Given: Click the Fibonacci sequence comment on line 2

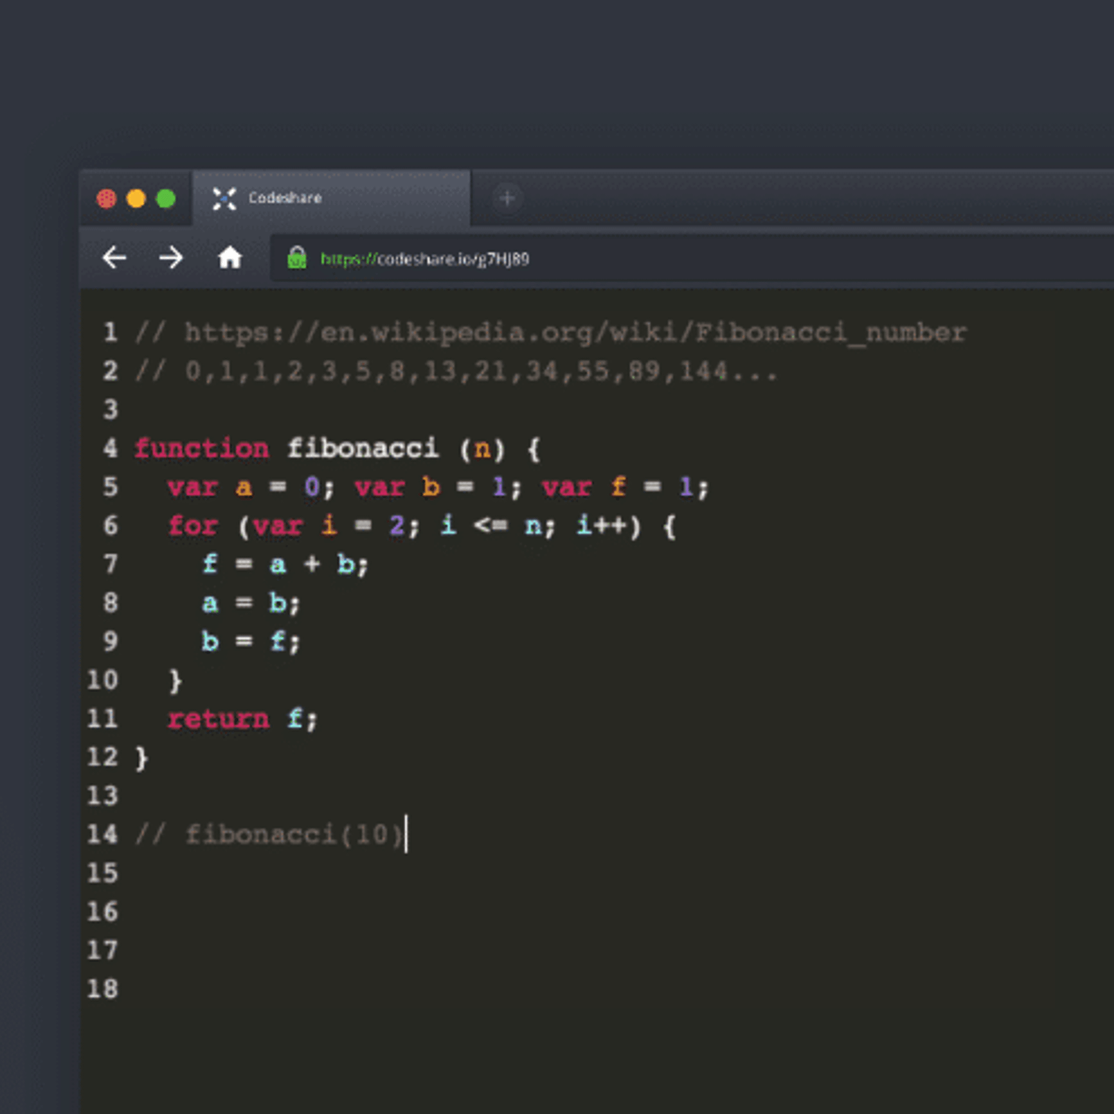Looking at the screenshot, I should [x=456, y=371].
